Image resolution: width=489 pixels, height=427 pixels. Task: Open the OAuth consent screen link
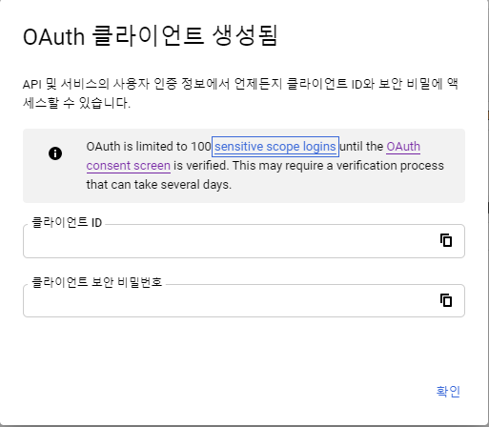point(128,166)
